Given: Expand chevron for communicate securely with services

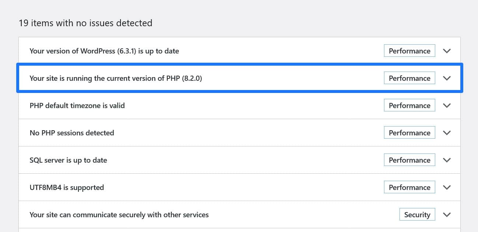Looking at the screenshot, I should click(447, 215).
